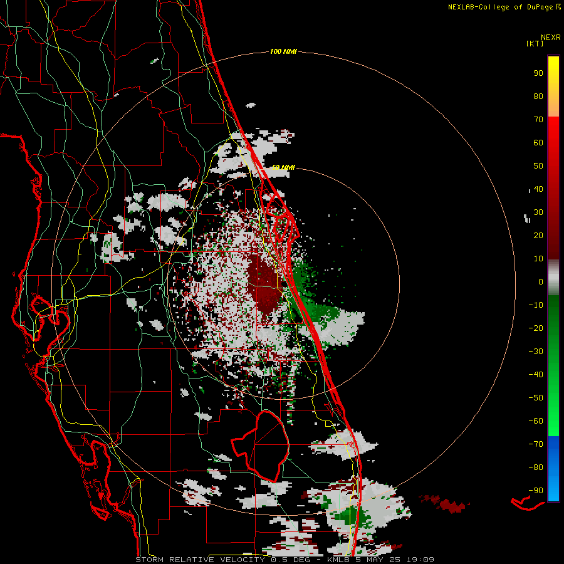564x564 pixels.
Task: Click the 40 value on the velocity scale
Action: (x=538, y=189)
